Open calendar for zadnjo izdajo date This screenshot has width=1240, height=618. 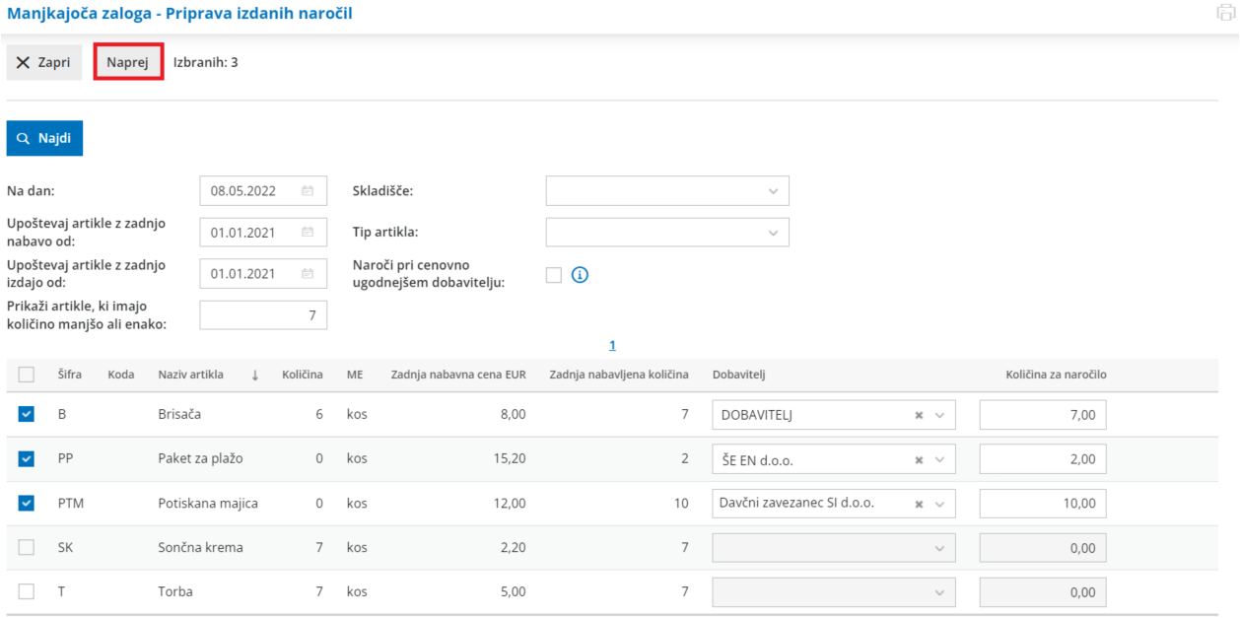[x=308, y=274]
